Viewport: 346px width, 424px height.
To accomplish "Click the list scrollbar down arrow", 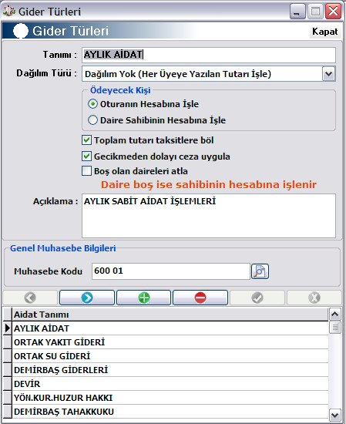I will coord(335,415).
